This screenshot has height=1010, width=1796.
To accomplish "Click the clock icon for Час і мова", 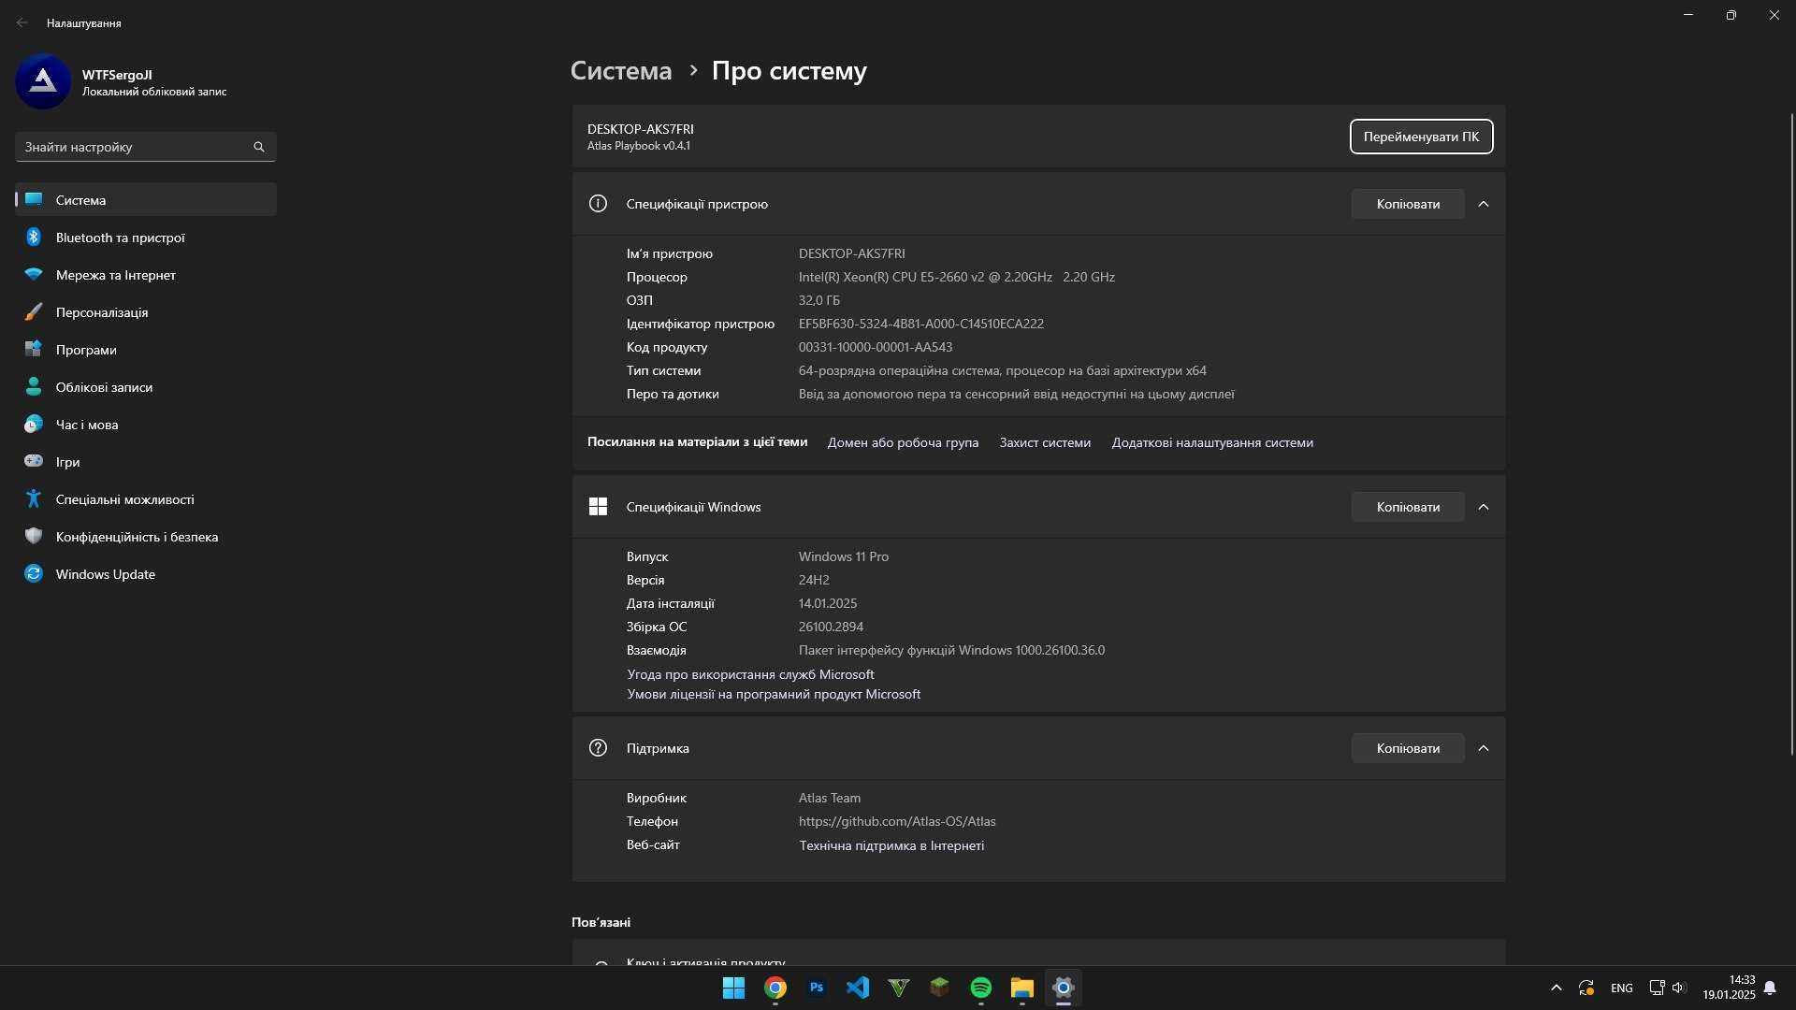I will click(x=34, y=425).
